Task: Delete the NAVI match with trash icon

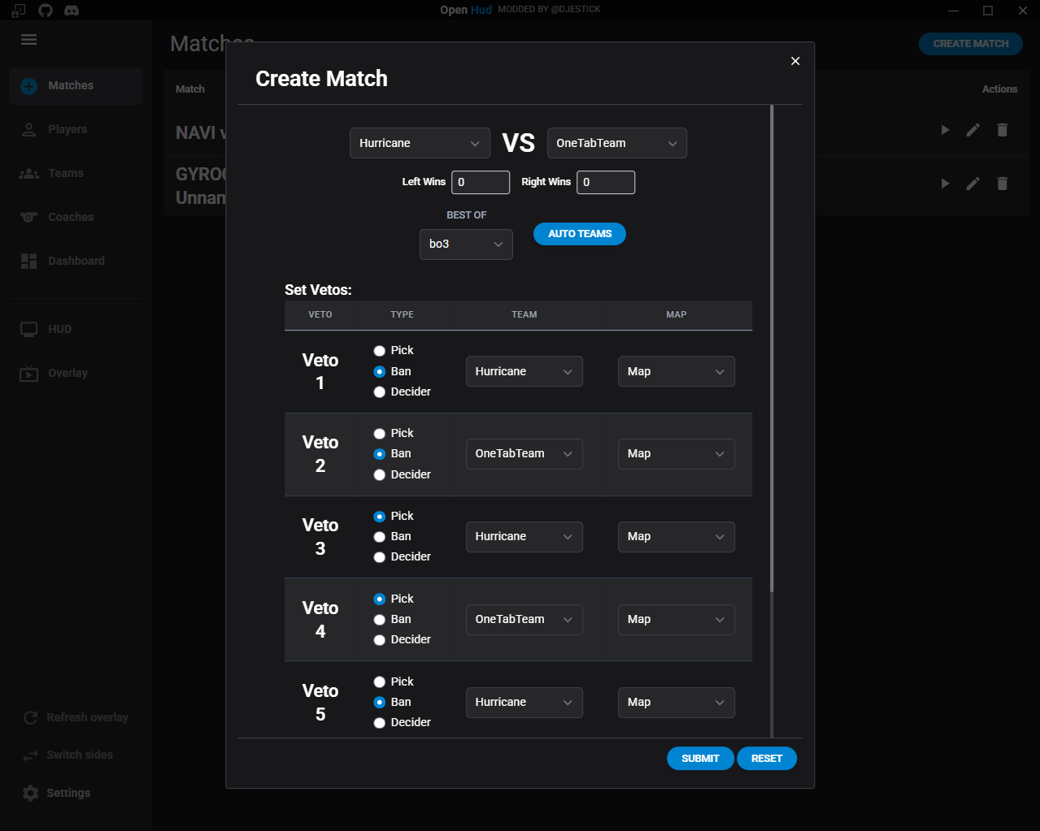Action: (x=1003, y=130)
